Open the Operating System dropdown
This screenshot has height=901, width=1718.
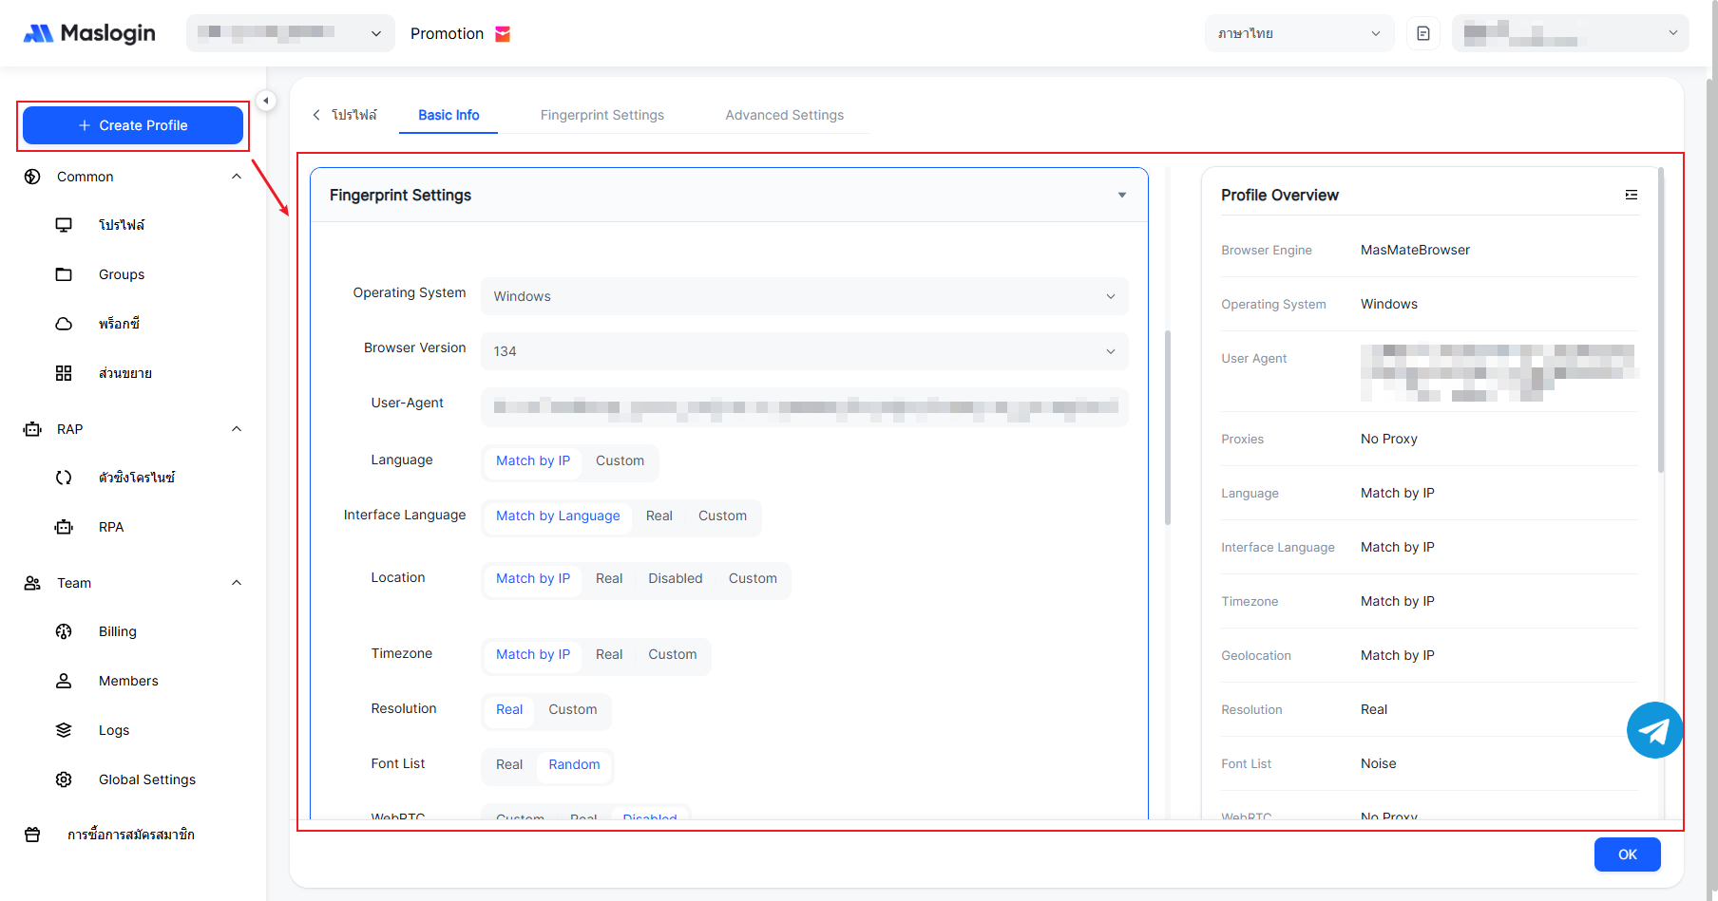tap(804, 296)
